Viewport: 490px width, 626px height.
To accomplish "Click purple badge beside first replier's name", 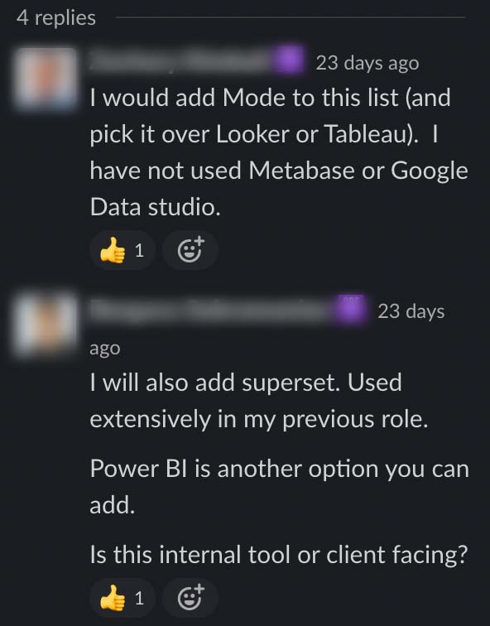I will pyautogui.click(x=290, y=61).
